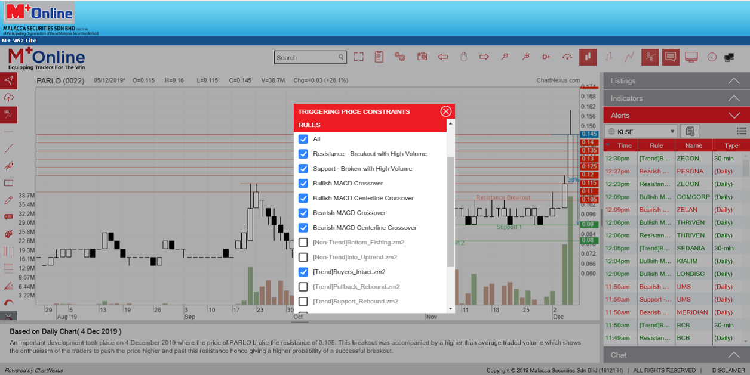Click the camera screenshot icon
Viewport: 750px width, 375px height.
[x=422, y=57]
